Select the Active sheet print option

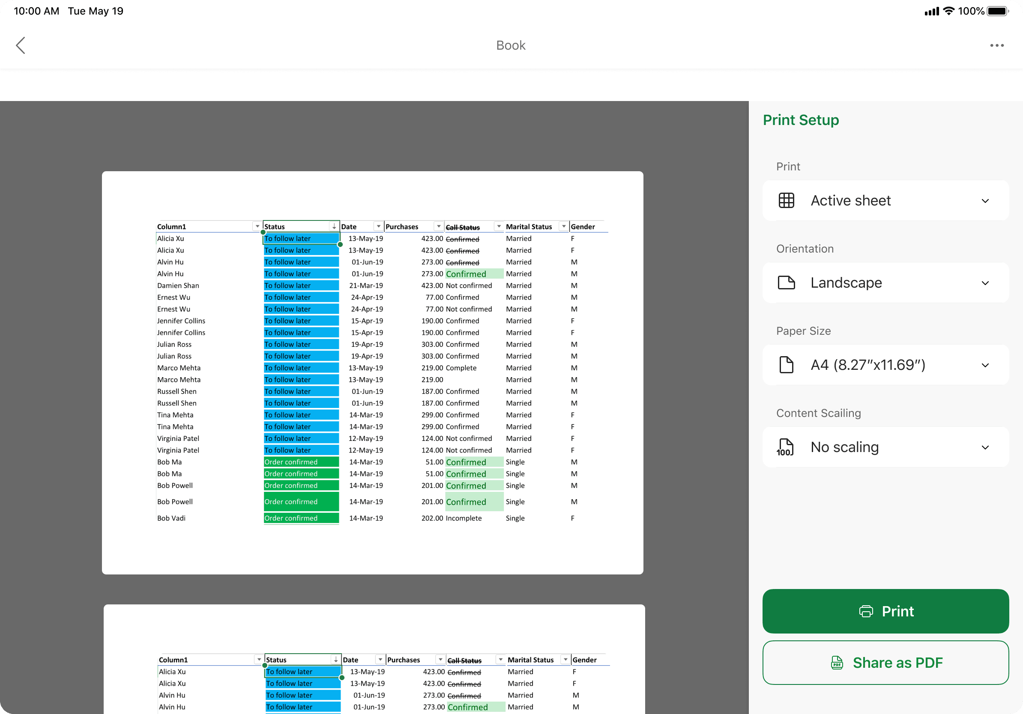(x=885, y=200)
